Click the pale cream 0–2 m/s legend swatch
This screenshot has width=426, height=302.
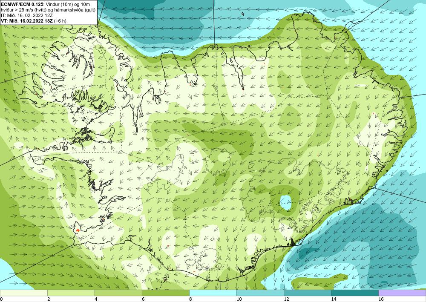[x=23, y=293]
